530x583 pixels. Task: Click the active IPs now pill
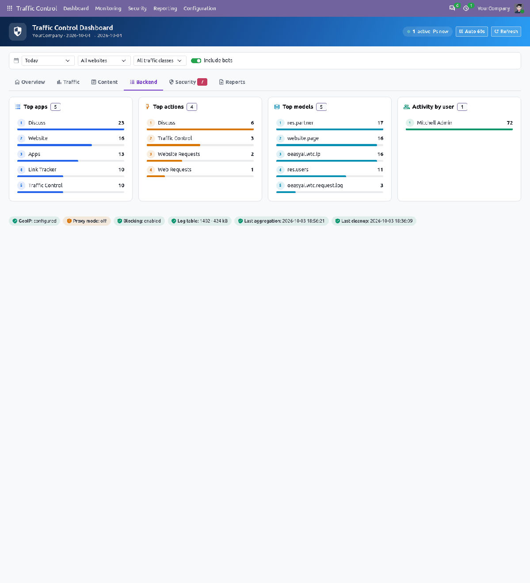click(427, 31)
